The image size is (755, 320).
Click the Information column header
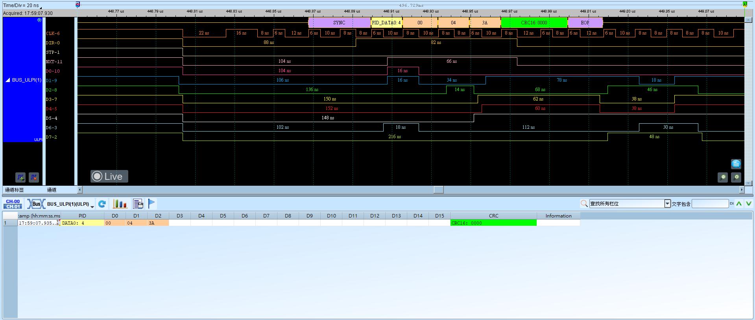pyautogui.click(x=558, y=216)
